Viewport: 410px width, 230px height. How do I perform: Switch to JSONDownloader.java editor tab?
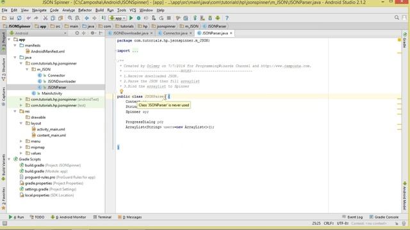131,33
